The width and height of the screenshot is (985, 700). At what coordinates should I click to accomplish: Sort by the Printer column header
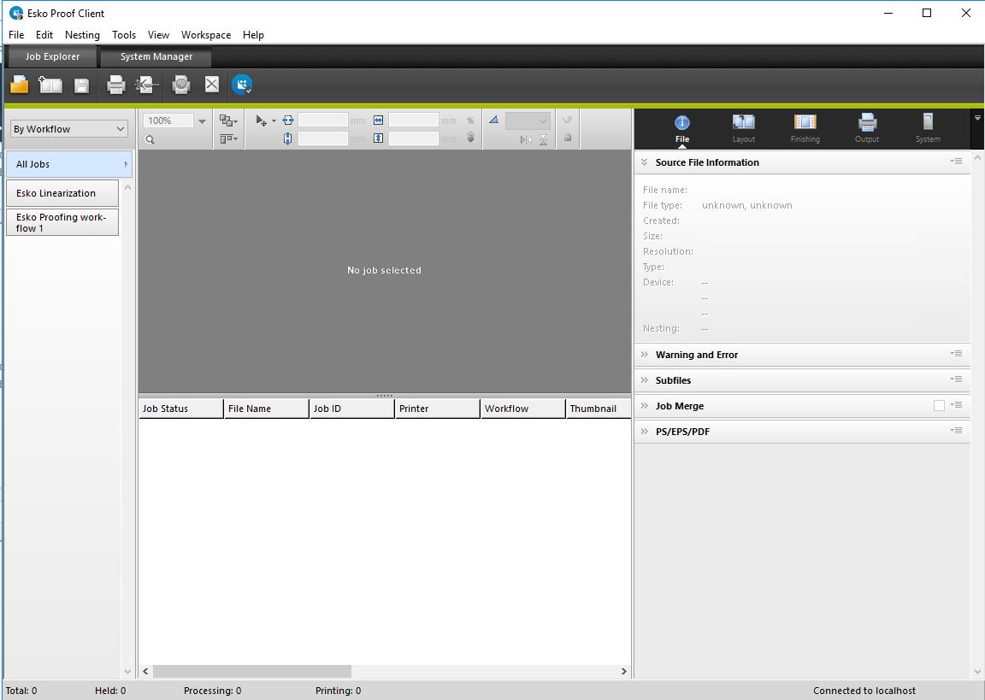pos(437,409)
